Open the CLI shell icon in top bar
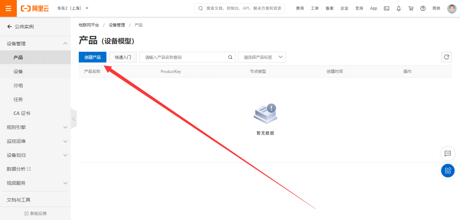The width and height of the screenshot is (460, 220). [x=386, y=8]
